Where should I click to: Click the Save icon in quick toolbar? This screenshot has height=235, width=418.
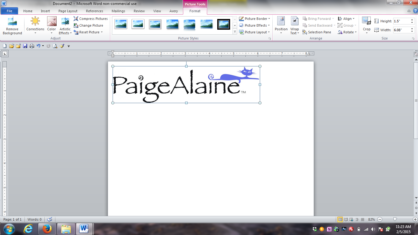25,46
